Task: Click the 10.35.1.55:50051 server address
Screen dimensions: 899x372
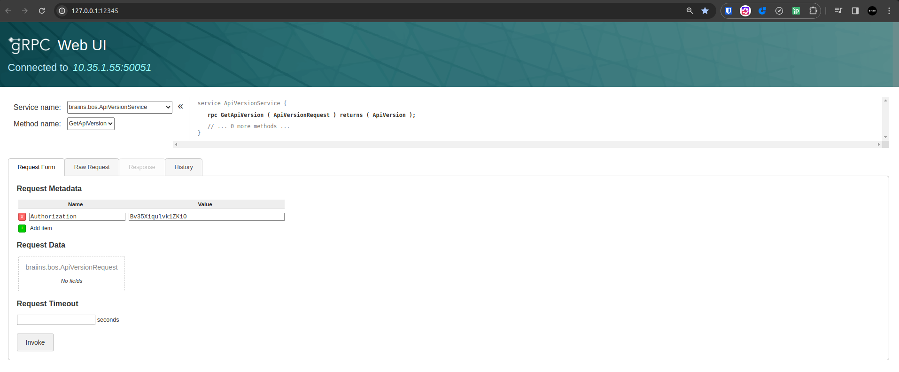Action: click(x=112, y=68)
